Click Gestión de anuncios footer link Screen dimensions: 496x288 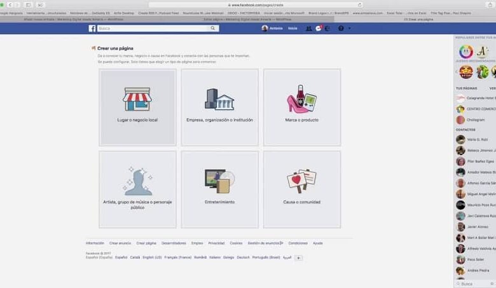click(265, 243)
